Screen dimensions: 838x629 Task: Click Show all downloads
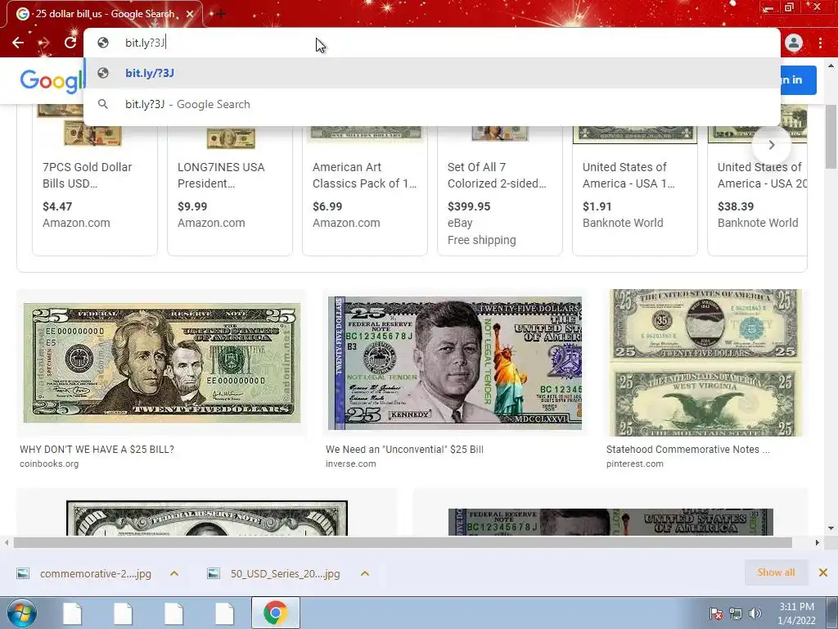coord(776,572)
